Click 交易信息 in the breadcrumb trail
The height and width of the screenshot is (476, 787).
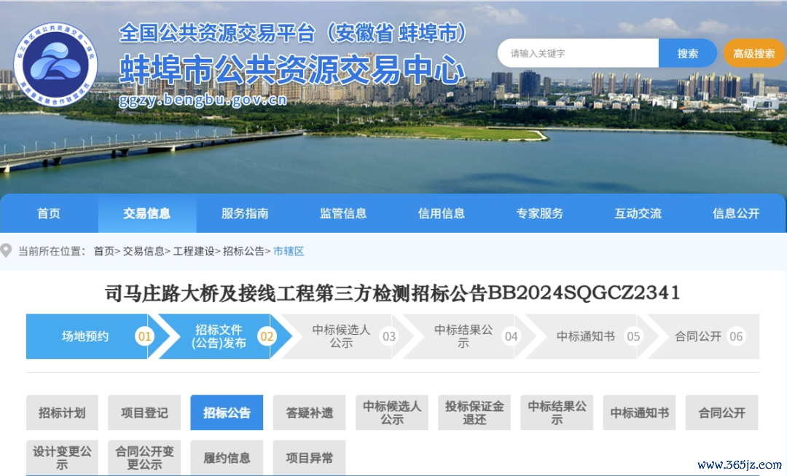click(x=143, y=251)
